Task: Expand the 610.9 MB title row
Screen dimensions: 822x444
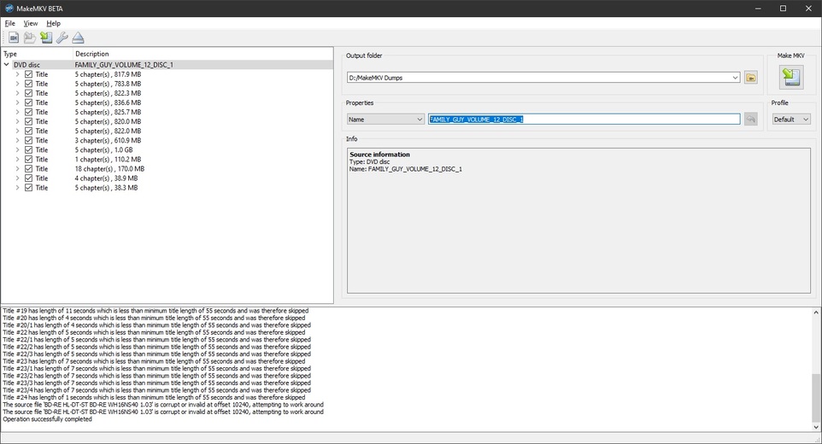Action: (17, 140)
